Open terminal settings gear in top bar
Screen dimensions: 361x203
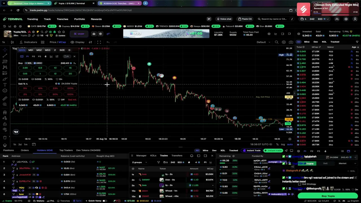tap(346, 19)
